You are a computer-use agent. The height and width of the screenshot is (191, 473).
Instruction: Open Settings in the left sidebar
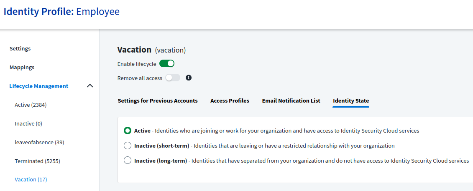[20, 48]
